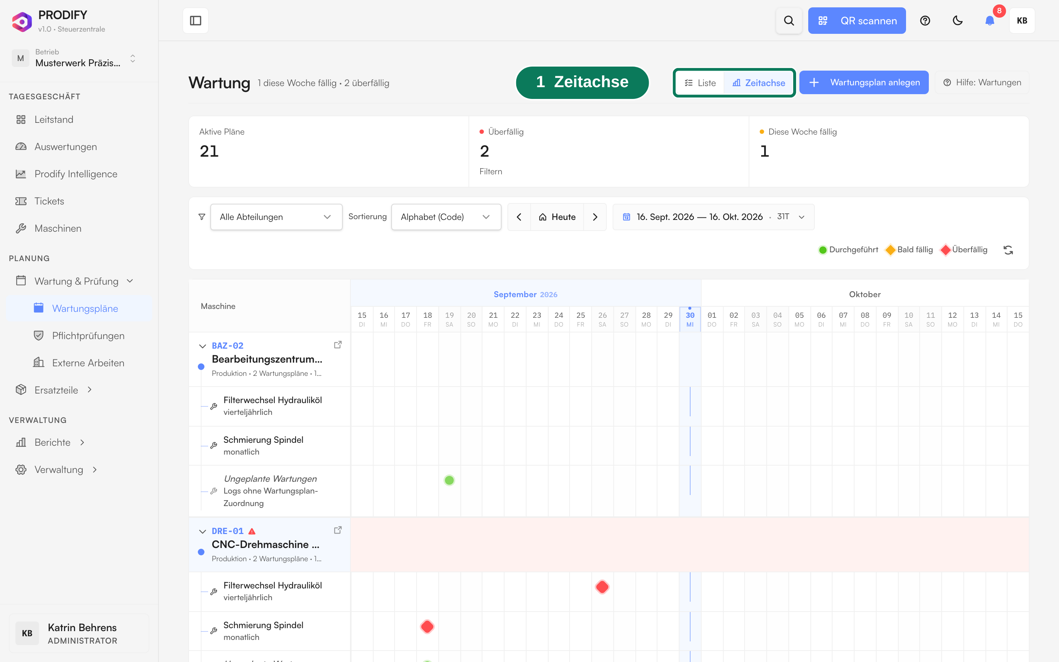Expand the Ersatzteile menu
This screenshot has width=1059, height=662.
(x=79, y=390)
